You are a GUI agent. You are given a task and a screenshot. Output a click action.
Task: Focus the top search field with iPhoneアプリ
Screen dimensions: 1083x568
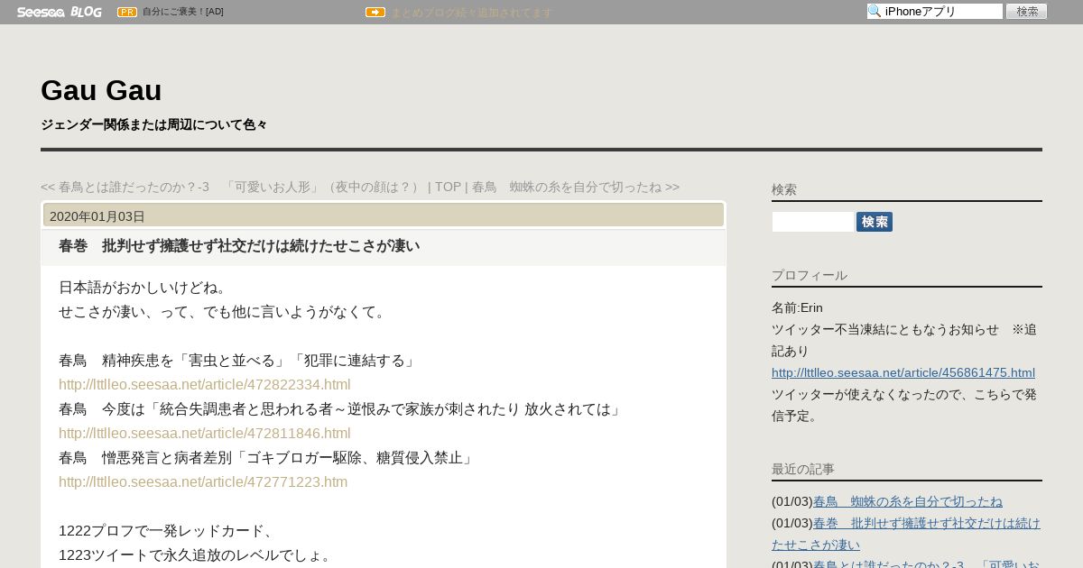coord(935,11)
